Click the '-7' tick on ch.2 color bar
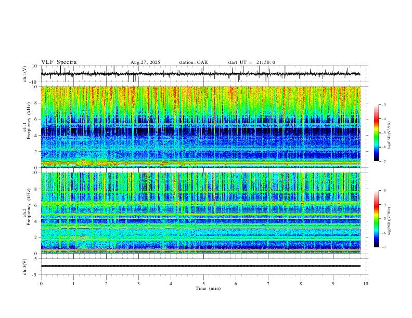412x318 pixels. [x=384, y=247]
